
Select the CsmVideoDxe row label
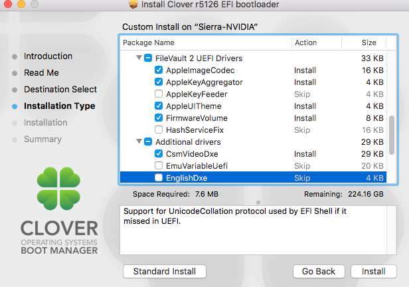192,154
